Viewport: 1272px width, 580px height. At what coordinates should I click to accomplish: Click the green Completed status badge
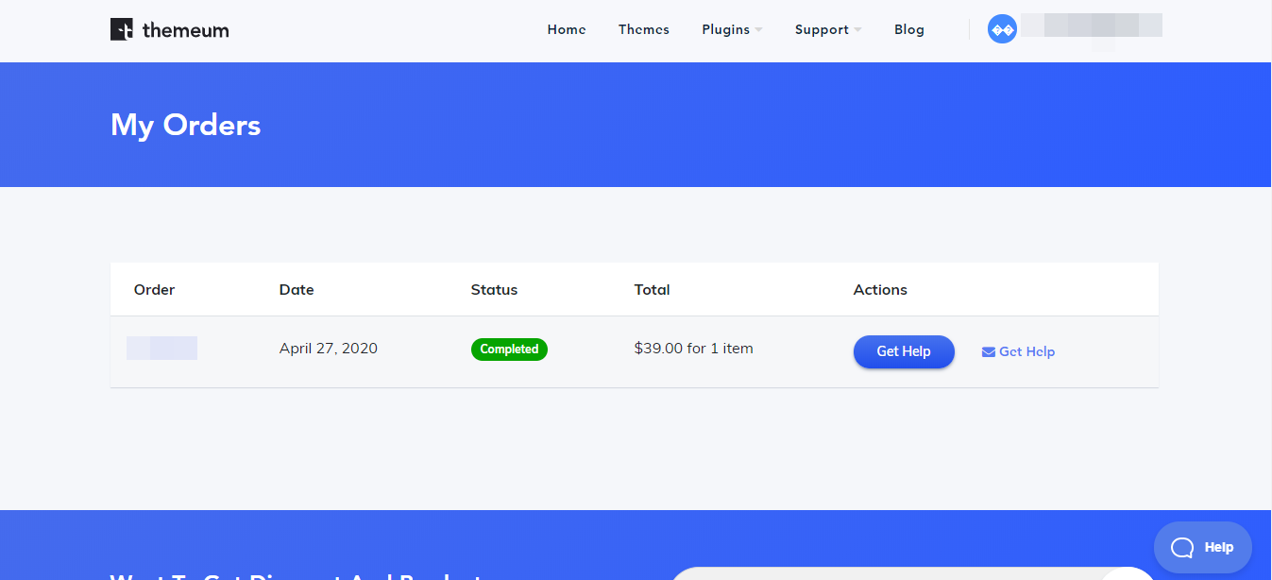(509, 349)
